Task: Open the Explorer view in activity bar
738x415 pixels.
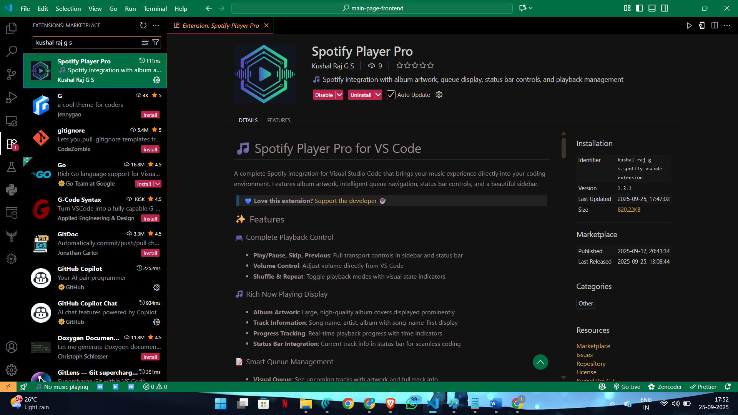Action: [12, 28]
